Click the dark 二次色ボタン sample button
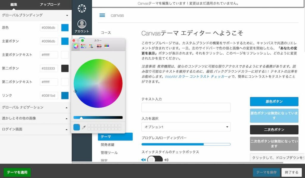The image size is (305, 178). (x=274, y=130)
